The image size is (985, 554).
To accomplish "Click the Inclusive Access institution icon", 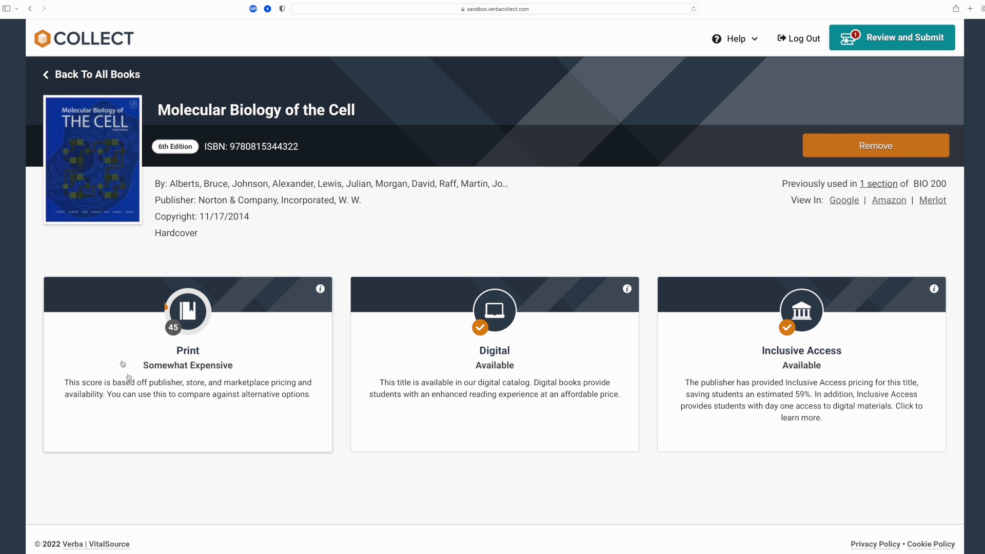I will [x=801, y=310].
